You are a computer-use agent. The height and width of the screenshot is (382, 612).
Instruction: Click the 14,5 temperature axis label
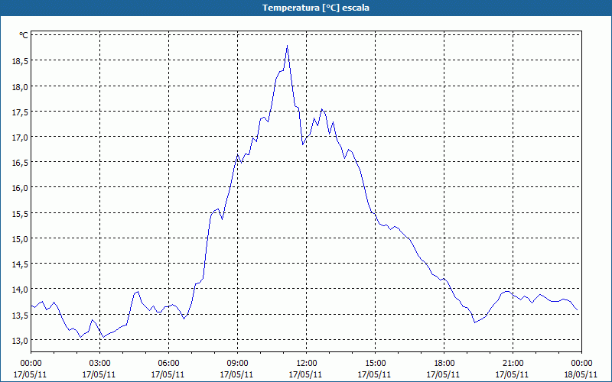21,264
